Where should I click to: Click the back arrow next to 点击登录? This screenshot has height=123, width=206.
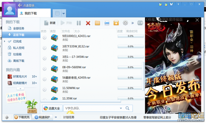(x=20, y=5)
